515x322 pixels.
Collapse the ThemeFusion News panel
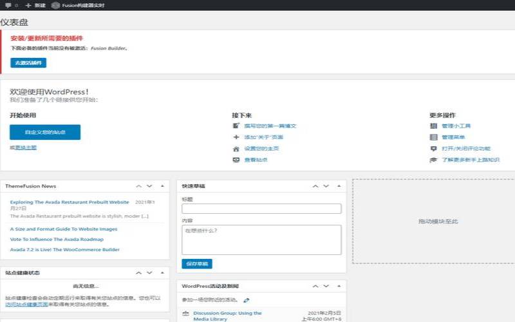click(x=162, y=186)
